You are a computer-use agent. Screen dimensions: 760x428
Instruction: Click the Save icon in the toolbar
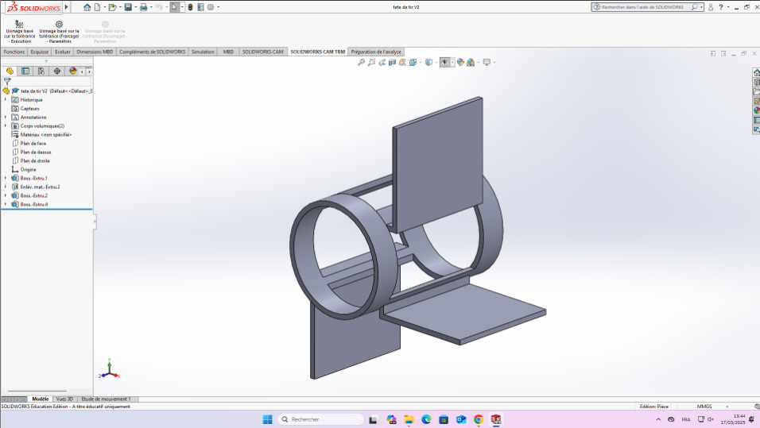(x=127, y=7)
